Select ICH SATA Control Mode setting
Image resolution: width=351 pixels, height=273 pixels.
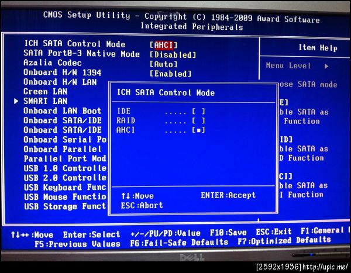[x=75, y=44]
